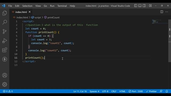
Task: Click console.log "count1" line
Action: 53,43
